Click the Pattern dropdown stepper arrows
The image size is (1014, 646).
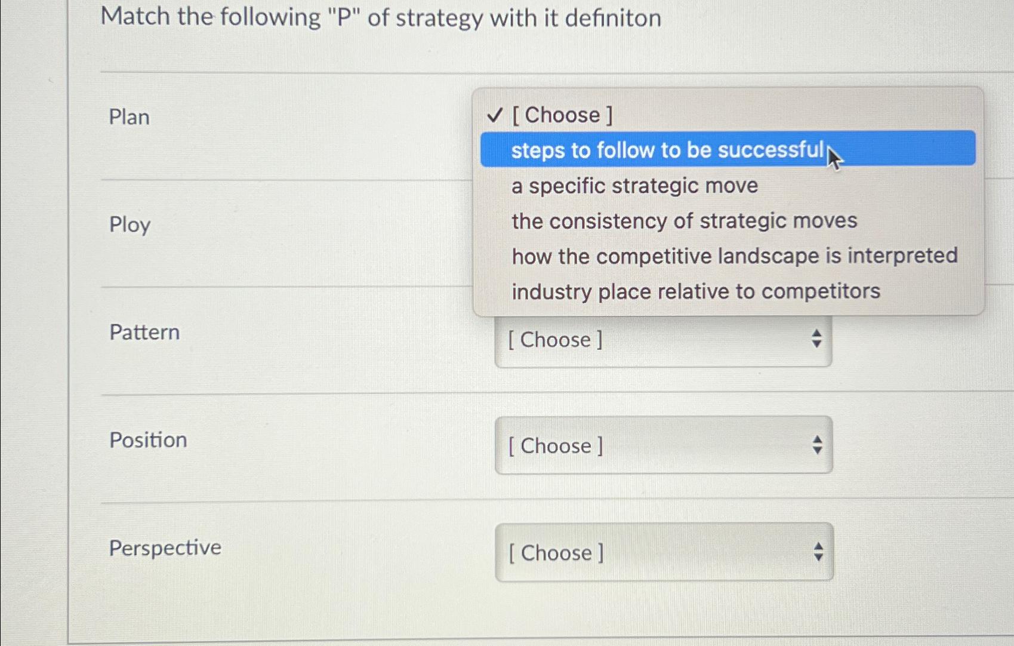tap(816, 340)
